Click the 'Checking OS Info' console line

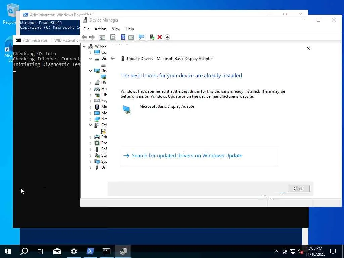(35, 53)
